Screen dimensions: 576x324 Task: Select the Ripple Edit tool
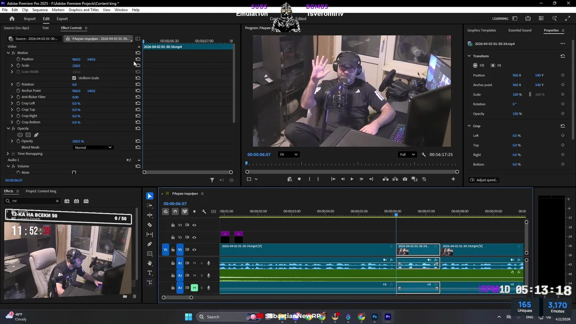(x=150, y=215)
